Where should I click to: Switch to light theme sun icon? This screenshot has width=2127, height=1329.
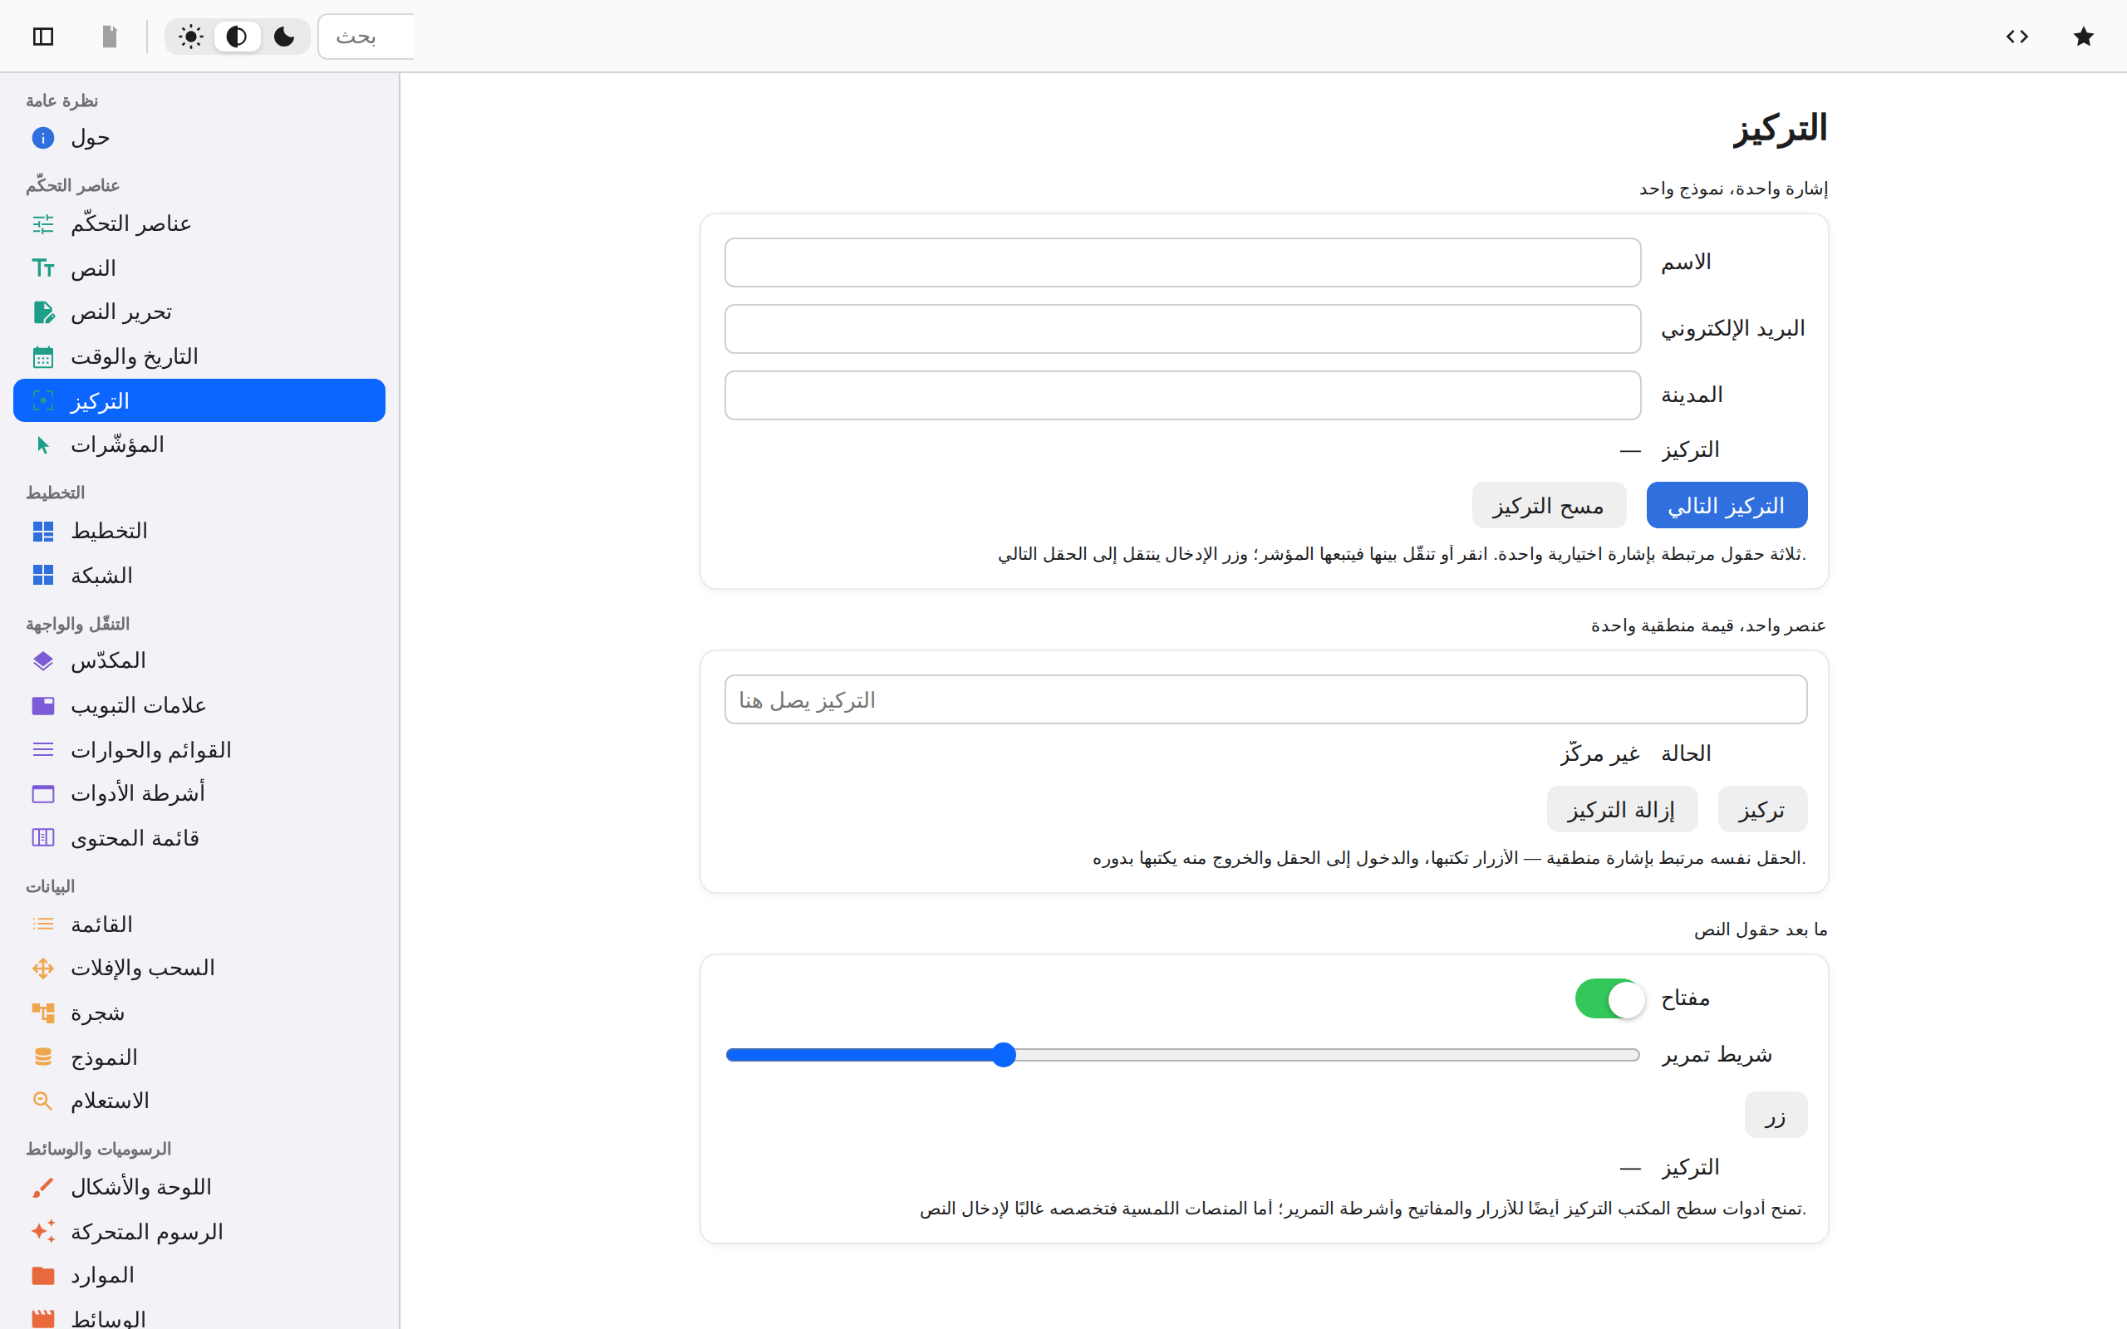[x=191, y=36]
